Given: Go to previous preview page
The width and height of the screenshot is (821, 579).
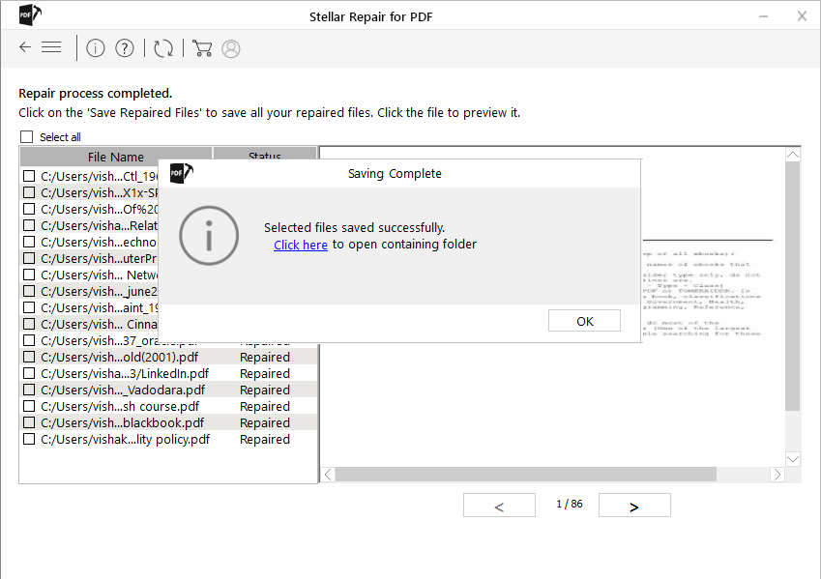Looking at the screenshot, I should (499, 506).
